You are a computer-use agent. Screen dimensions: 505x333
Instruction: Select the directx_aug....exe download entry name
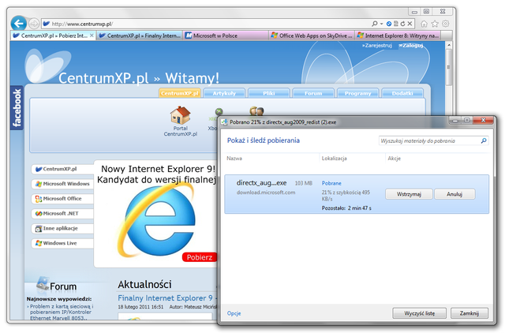(261, 183)
